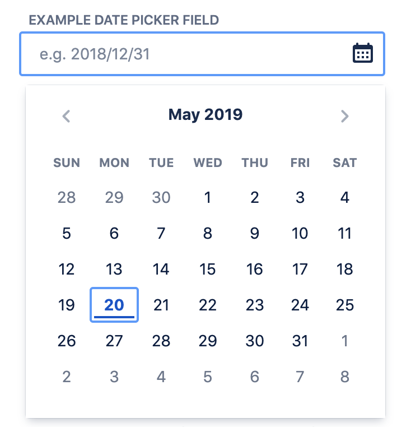Image resolution: width=411 pixels, height=427 pixels.
Task: Select greyed-out June 1 date
Action: click(x=344, y=341)
